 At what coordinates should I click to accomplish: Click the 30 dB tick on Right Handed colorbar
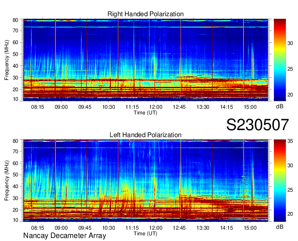290,43
